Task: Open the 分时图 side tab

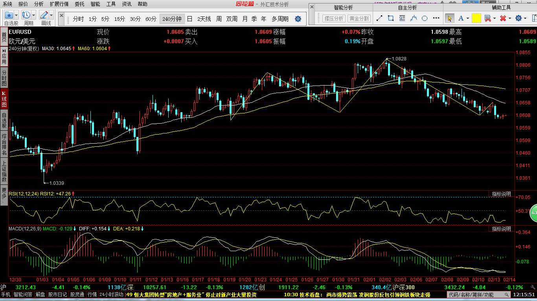Action: (x=4, y=78)
